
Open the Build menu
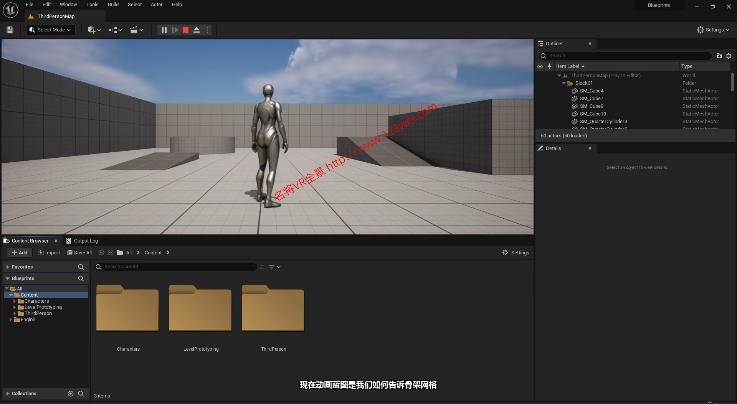113,4
